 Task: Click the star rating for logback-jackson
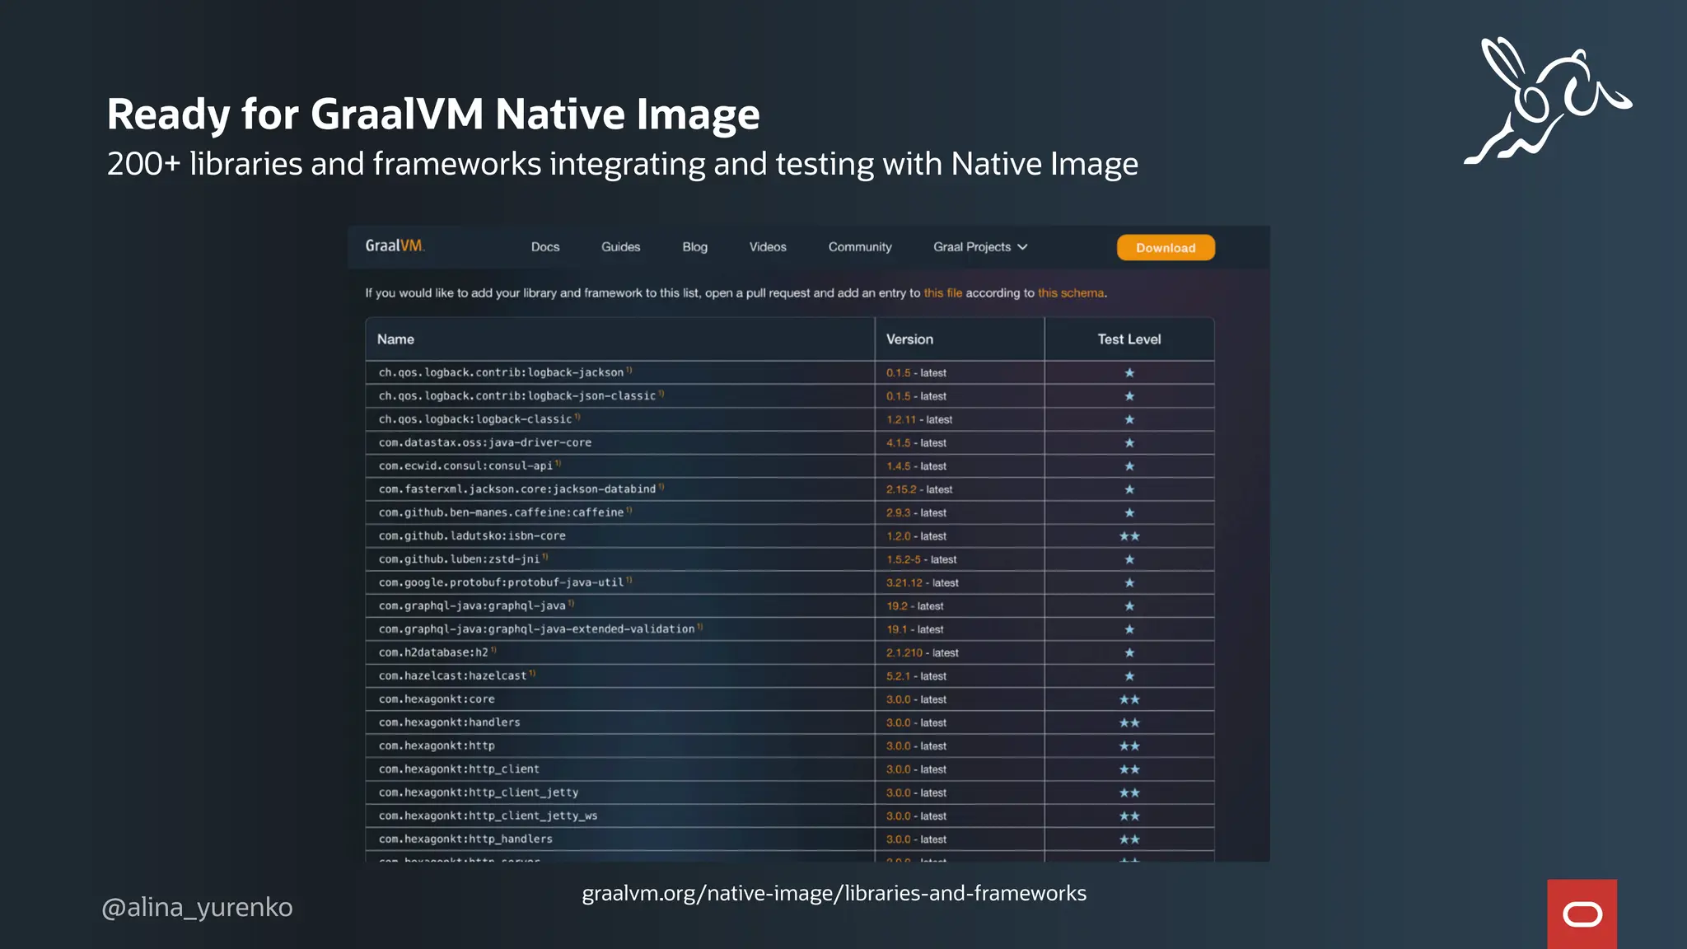coord(1129,373)
